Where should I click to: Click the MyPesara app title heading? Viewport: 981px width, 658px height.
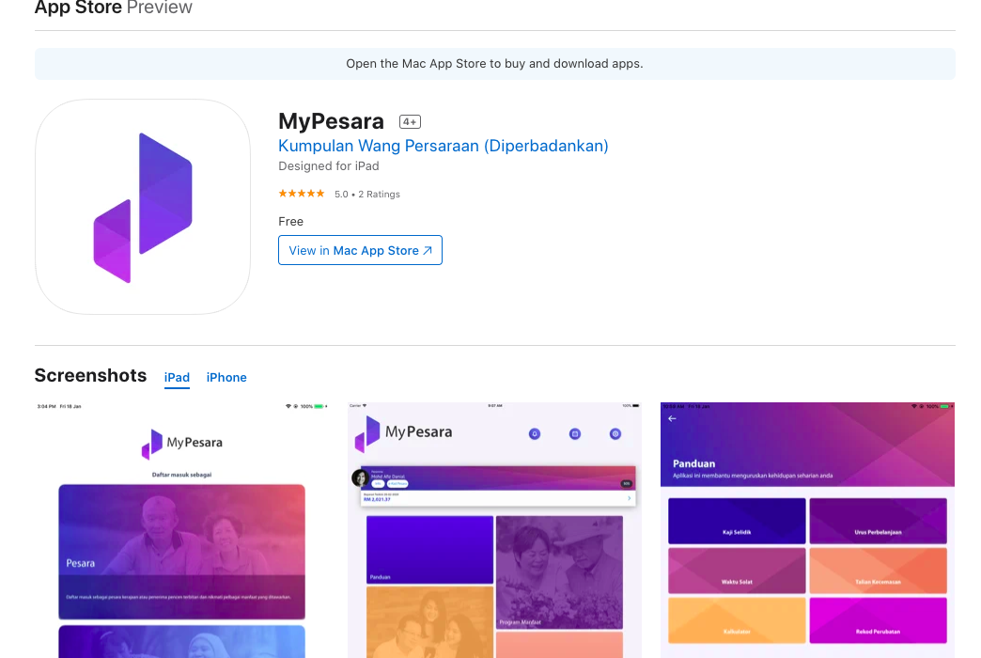pyautogui.click(x=331, y=121)
